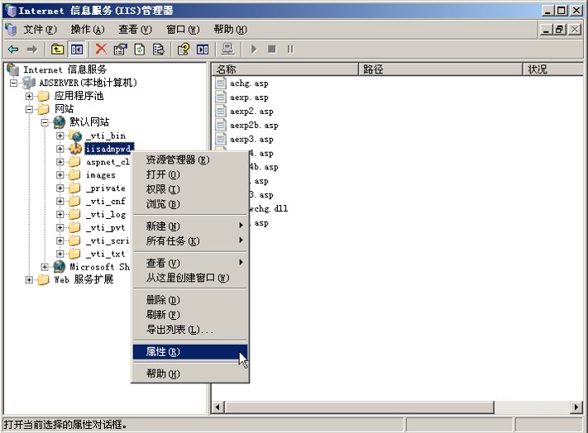Select the aspnet_cl folder in tree
Image resolution: width=588 pixels, height=433 pixels.
click(x=108, y=162)
